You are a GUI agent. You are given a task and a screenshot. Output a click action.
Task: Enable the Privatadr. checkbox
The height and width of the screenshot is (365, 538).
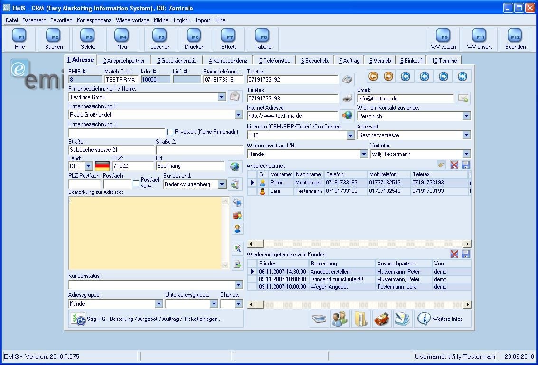click(x=170, y=132)
